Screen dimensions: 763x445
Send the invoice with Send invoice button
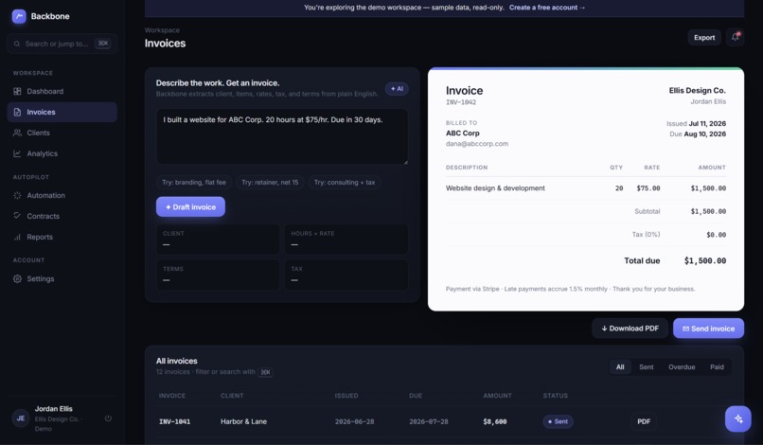(x=708, y=329)
